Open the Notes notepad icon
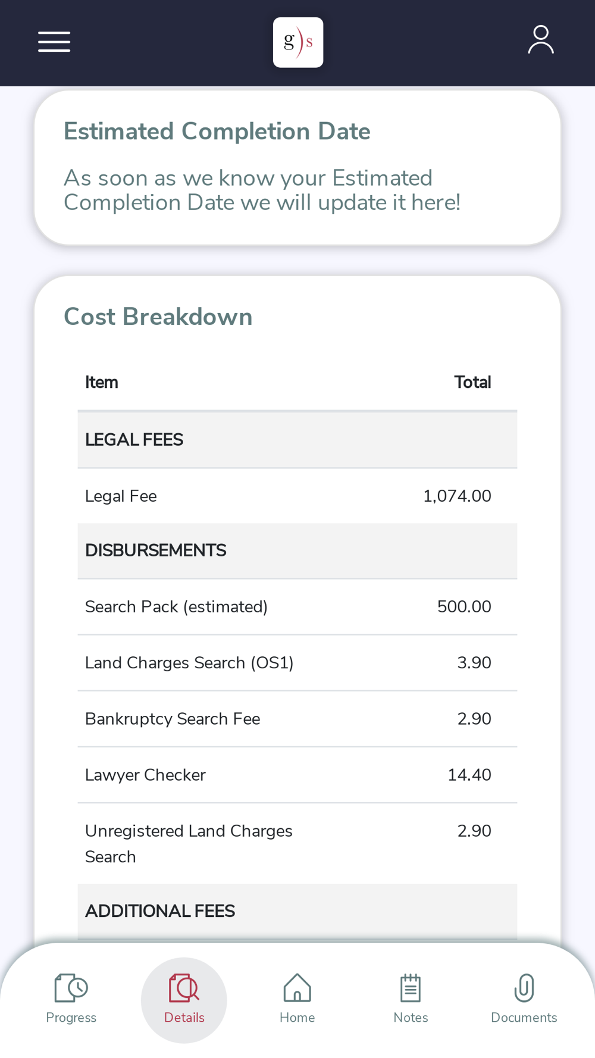Screen dimensions: 595x1058 click(411, 988)
